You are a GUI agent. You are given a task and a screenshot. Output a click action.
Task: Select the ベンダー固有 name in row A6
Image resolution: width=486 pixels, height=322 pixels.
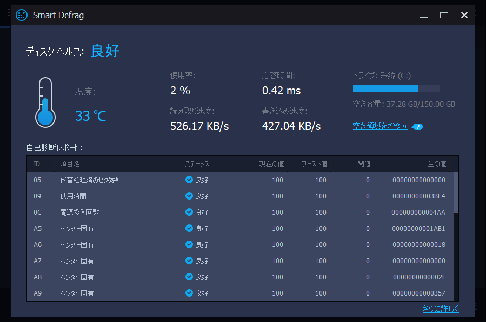pos(77,245)
